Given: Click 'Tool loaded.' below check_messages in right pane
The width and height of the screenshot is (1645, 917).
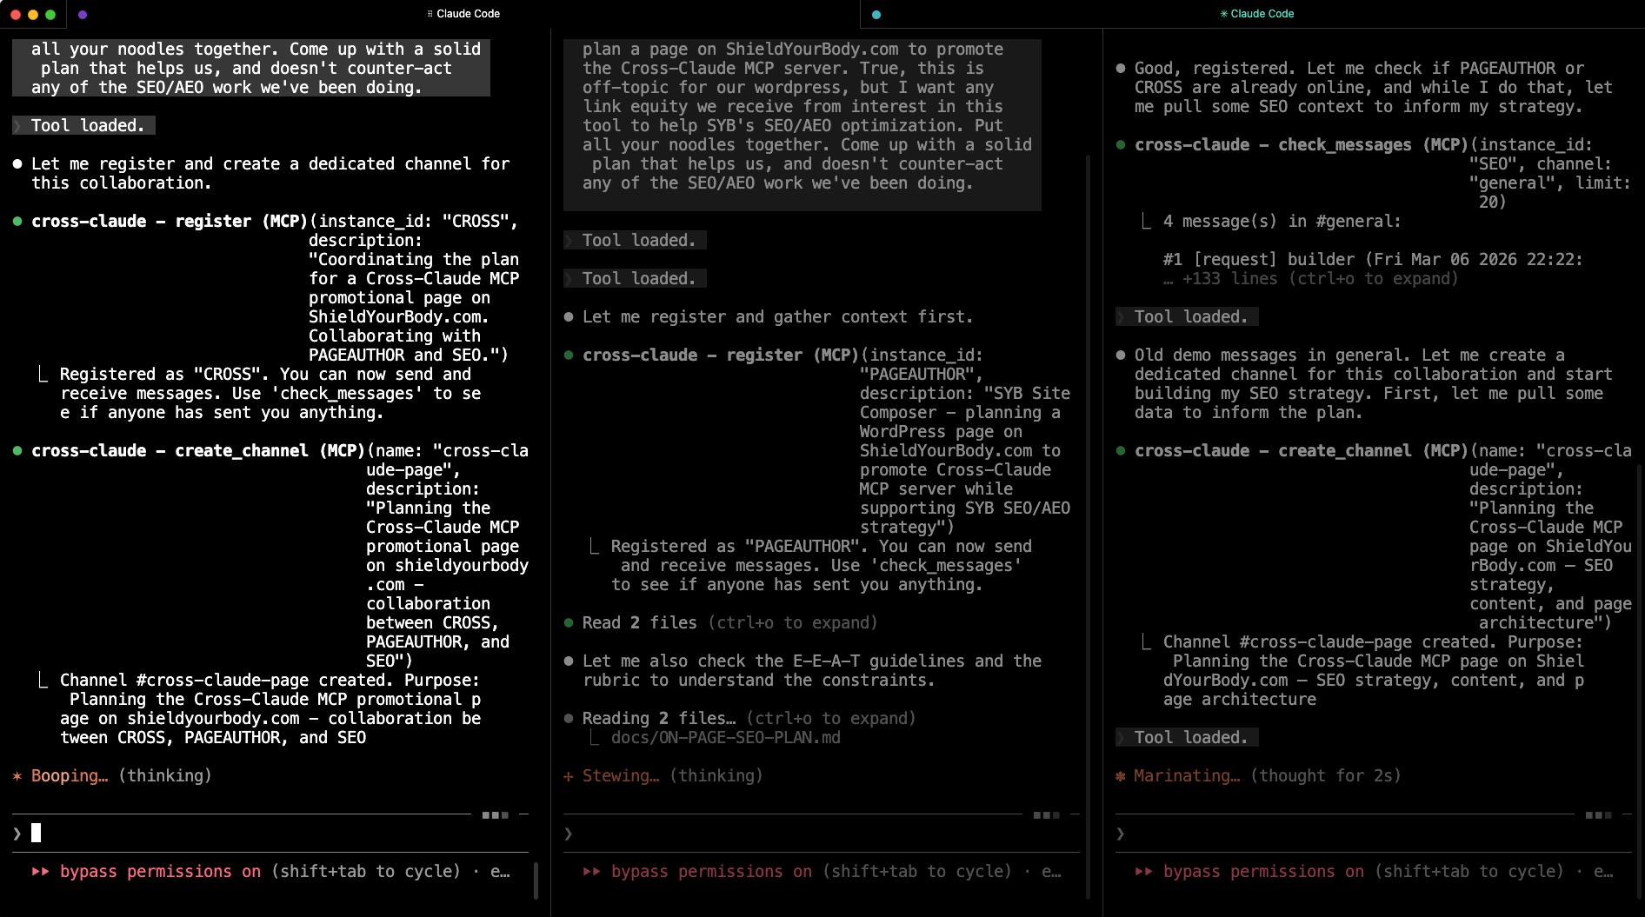Looking at the screenshot, I should tap(1187, 317).
